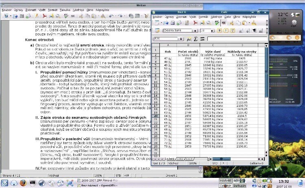The width and height of the screenshot is (305, 188).
Task: Expand the Paste dropdown arrow in Calc
Action: tap(249, 23)
